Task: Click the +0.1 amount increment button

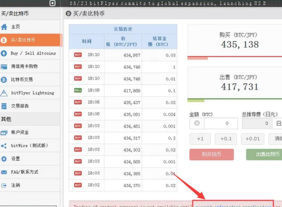Action: [226, 139]
